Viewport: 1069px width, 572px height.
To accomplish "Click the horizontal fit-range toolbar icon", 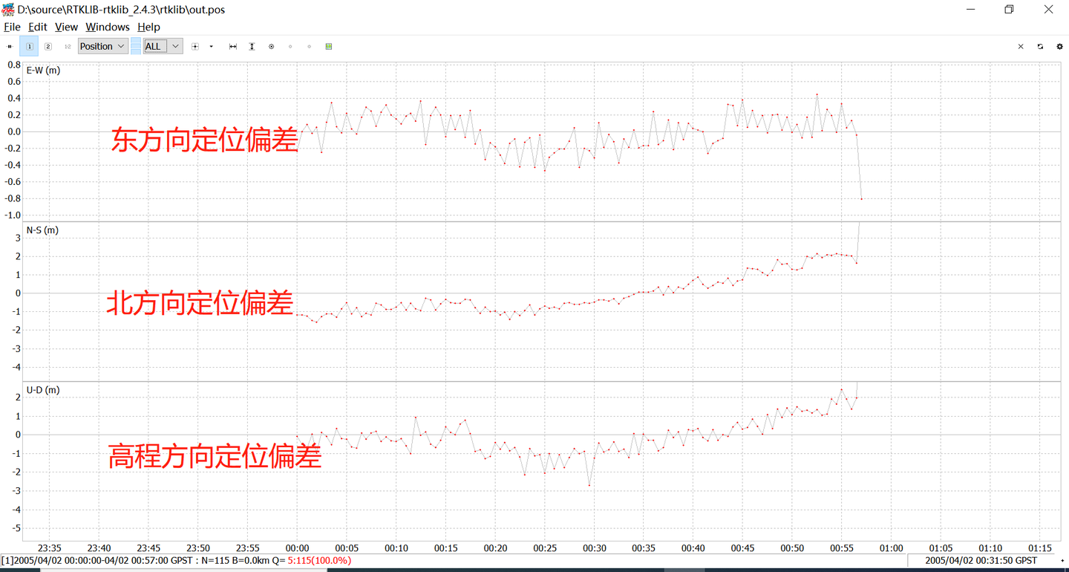I will [232, 46].
